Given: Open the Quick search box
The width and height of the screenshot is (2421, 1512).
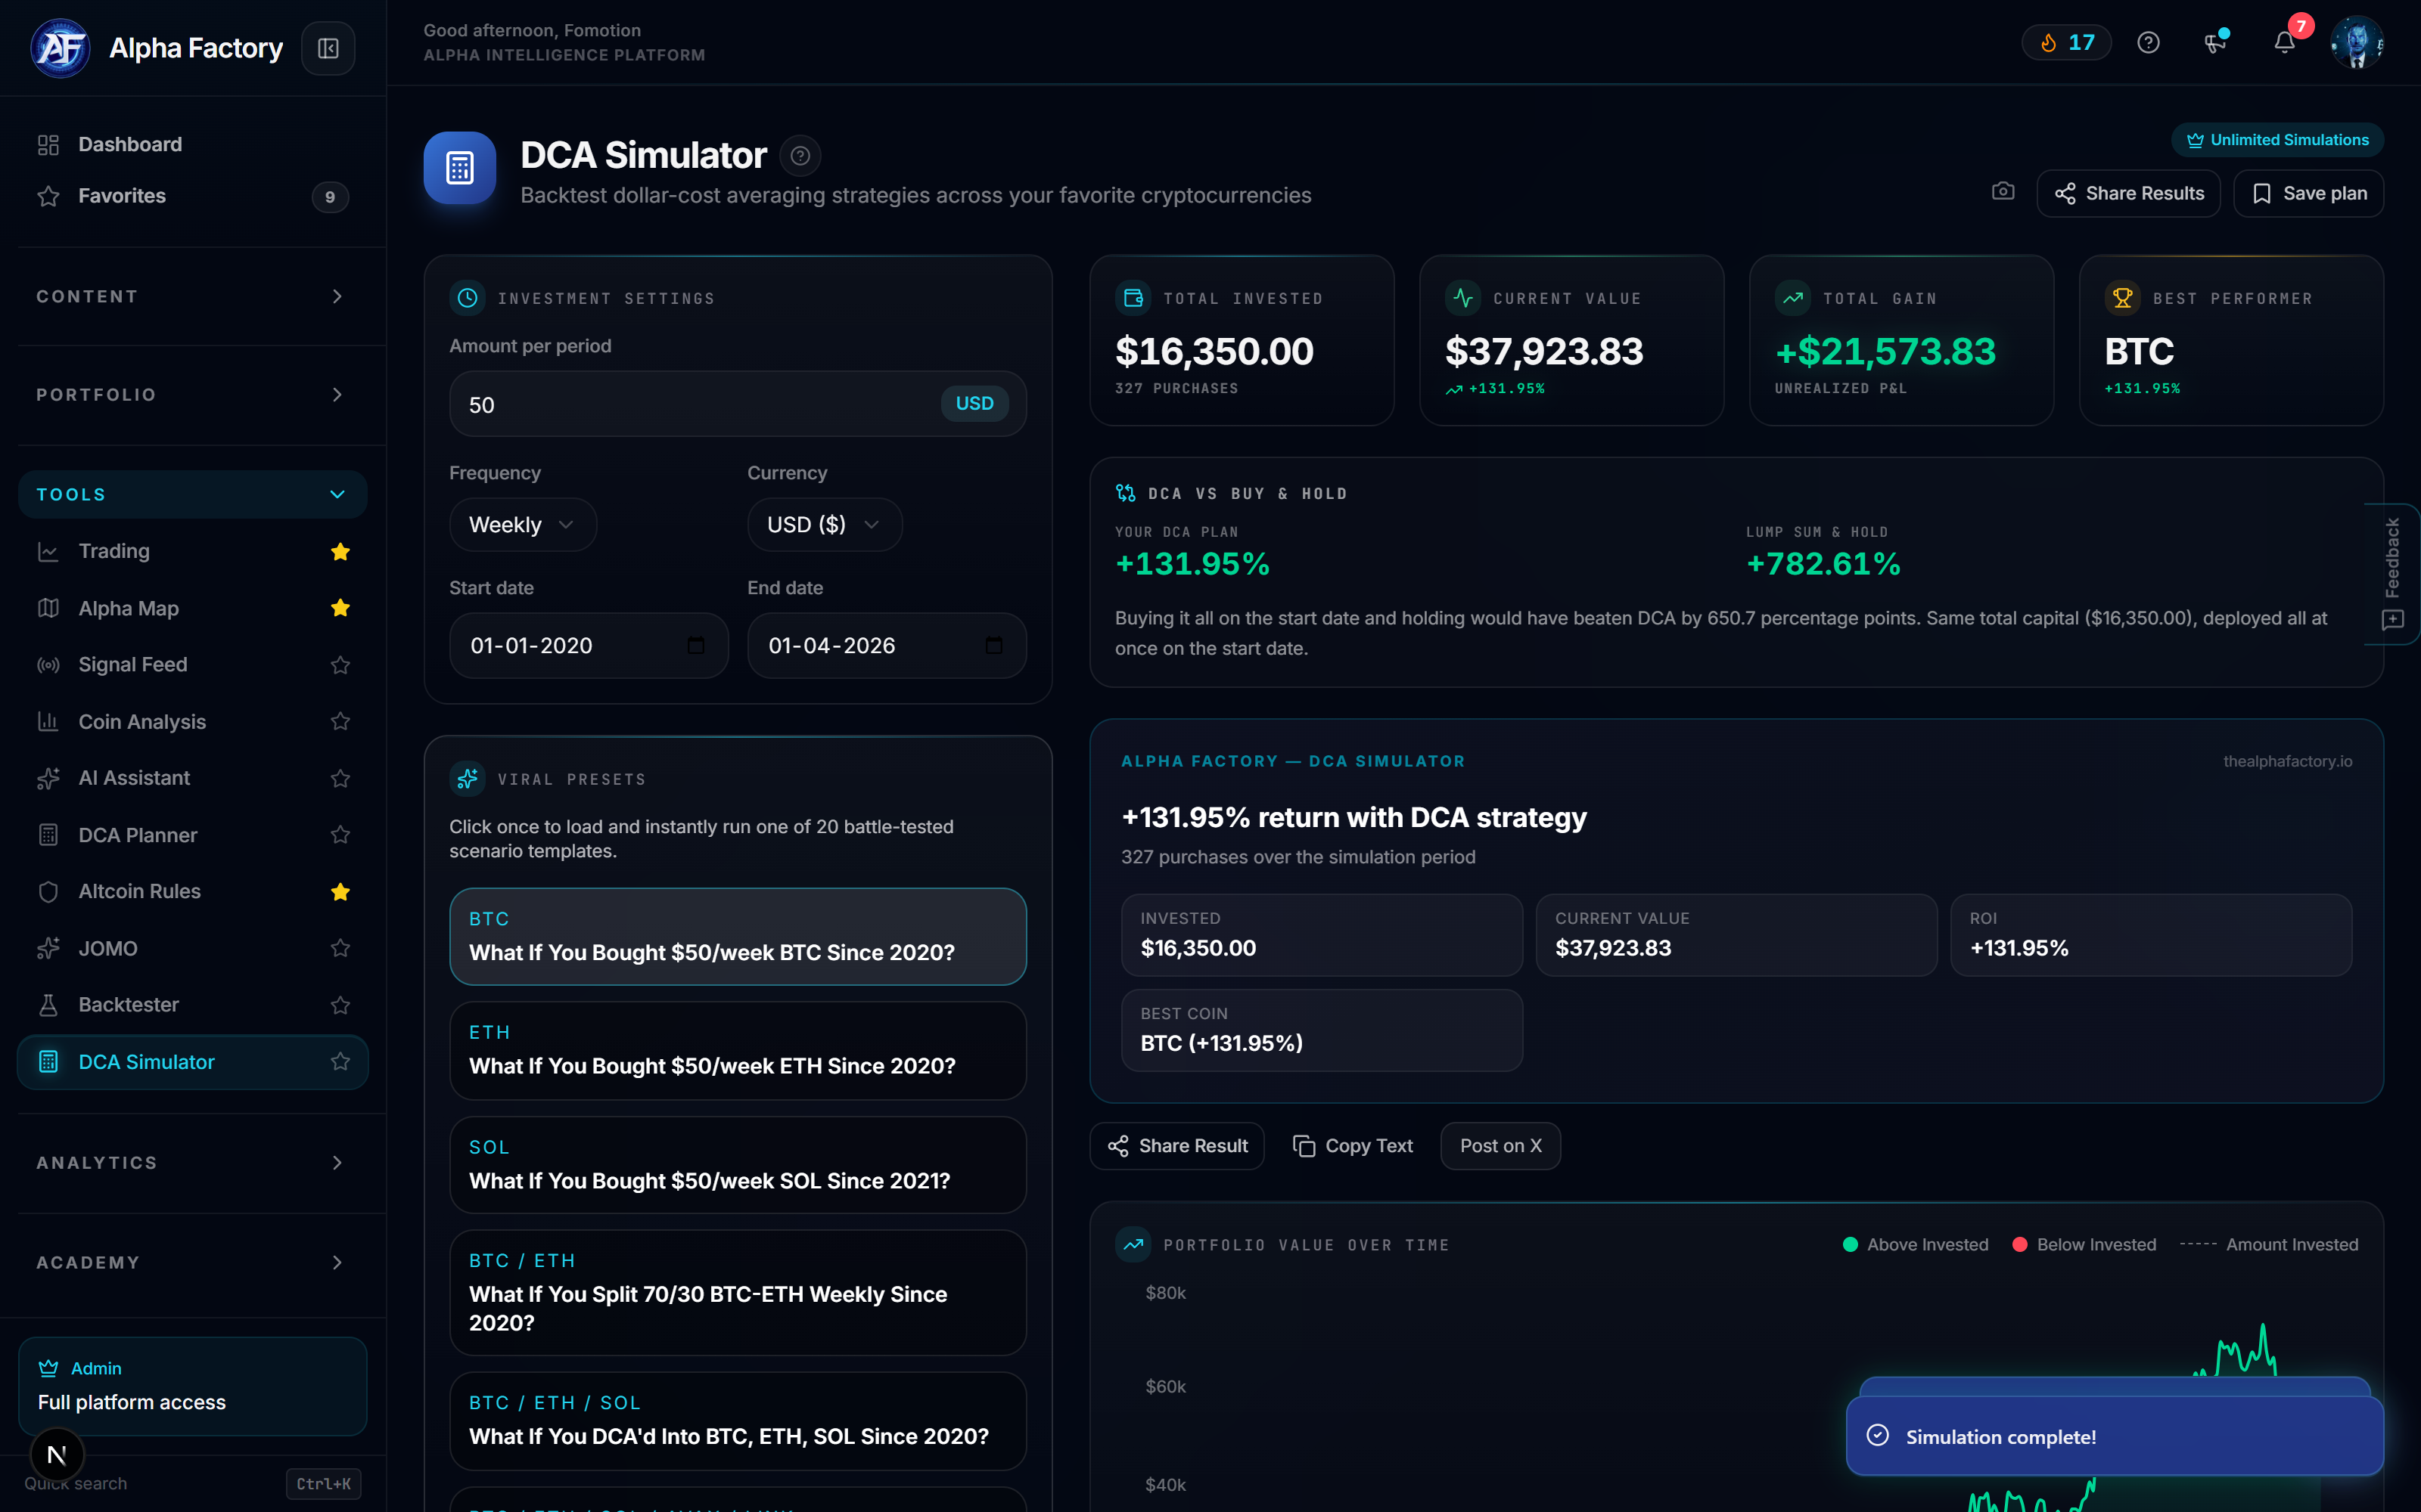Looking at the screenshot, I should tap(193, 1484).
